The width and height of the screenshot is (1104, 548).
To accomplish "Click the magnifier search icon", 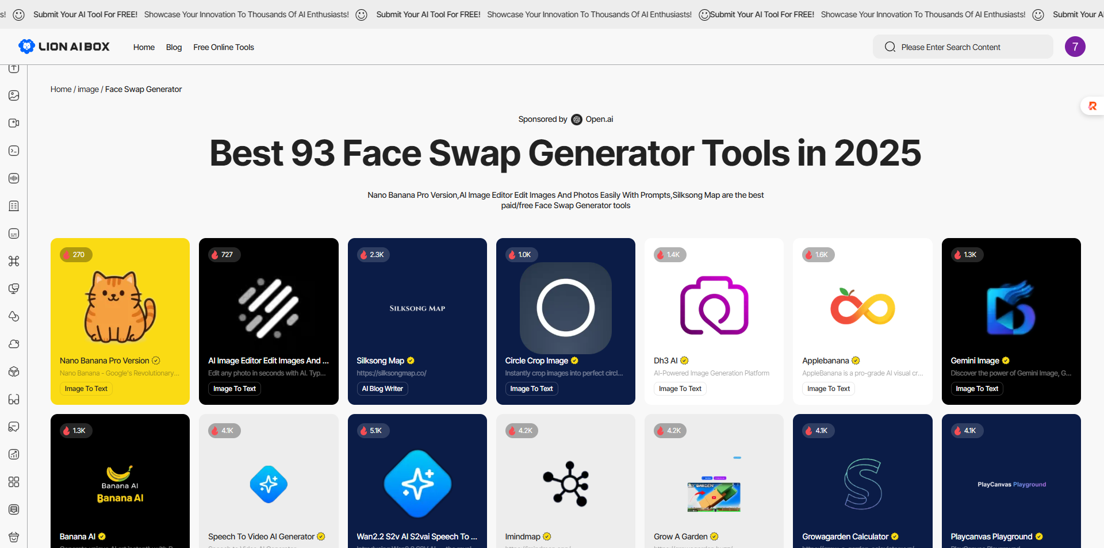I will 890,47.
